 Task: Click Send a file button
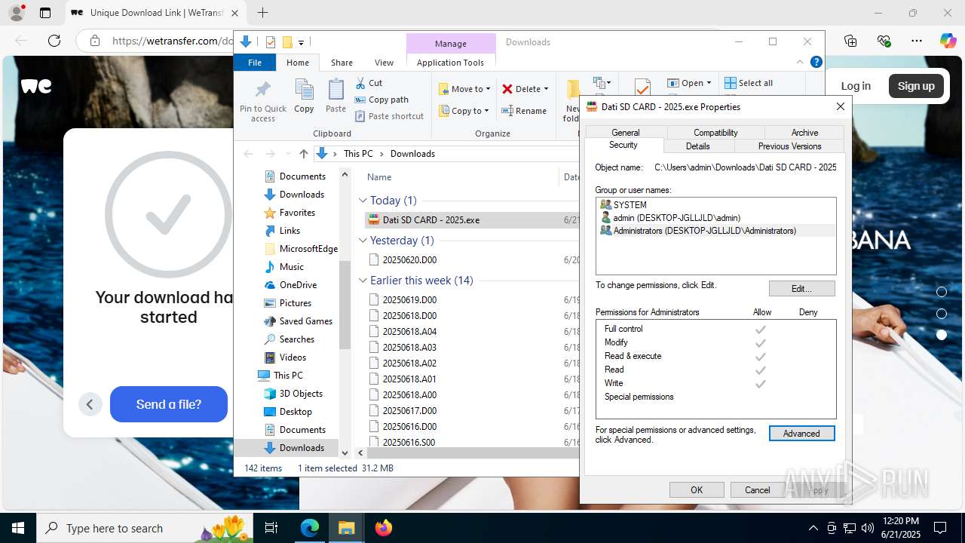[x=169, y=404]
